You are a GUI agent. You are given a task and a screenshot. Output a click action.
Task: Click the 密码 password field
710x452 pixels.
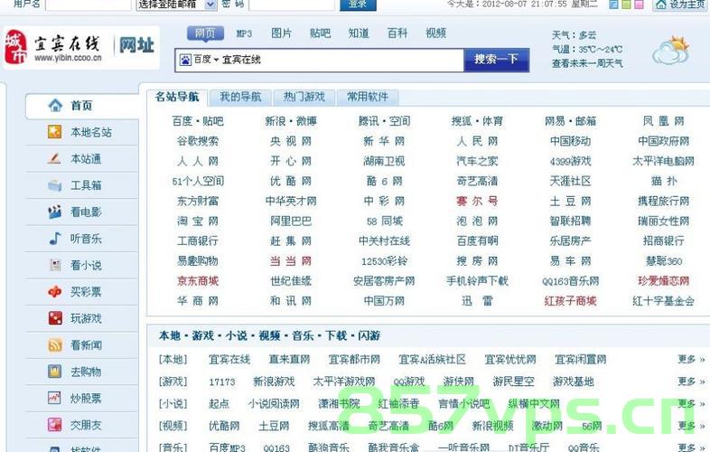pyautogui.click(x=292, y=5)
